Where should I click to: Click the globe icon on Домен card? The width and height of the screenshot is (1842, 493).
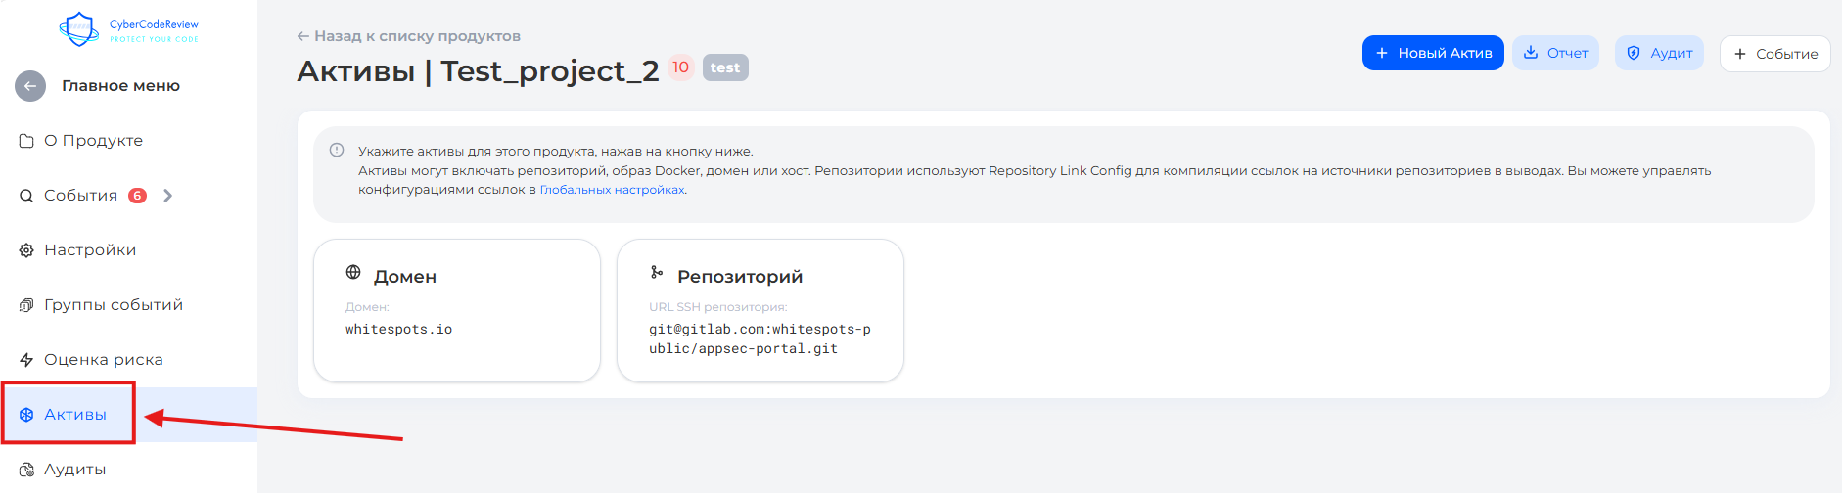353,272
